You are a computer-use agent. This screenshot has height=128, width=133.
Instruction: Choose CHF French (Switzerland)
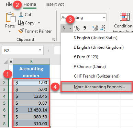click(x=97, y=76)
